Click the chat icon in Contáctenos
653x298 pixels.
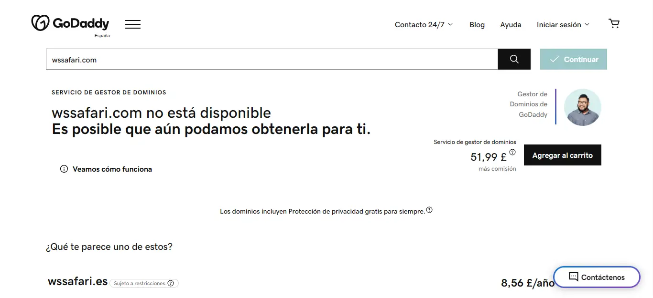click(574, 277)
